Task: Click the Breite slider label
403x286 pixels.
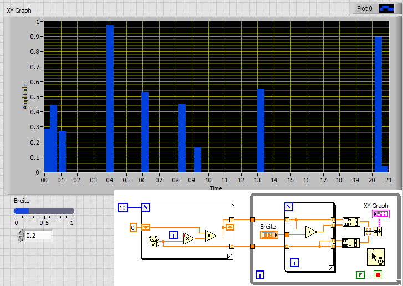Action: [x=22, y=201]
